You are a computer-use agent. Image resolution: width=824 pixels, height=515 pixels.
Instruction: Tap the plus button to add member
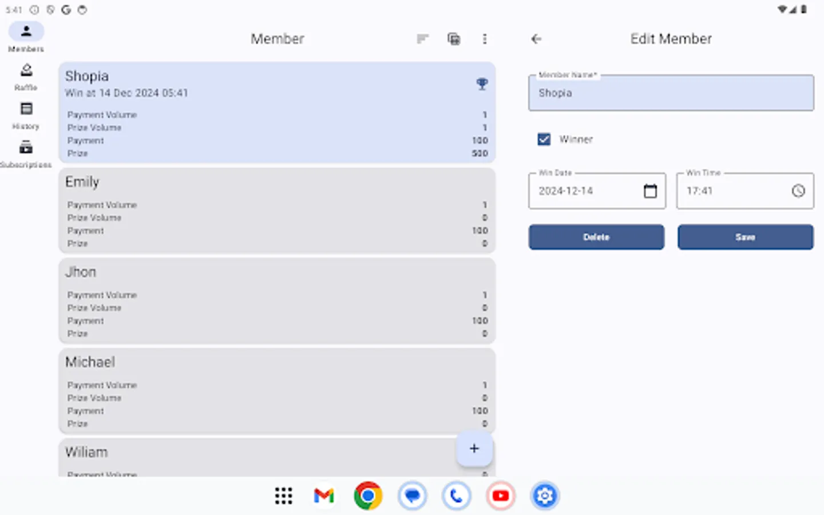click(x=474, y=449)
